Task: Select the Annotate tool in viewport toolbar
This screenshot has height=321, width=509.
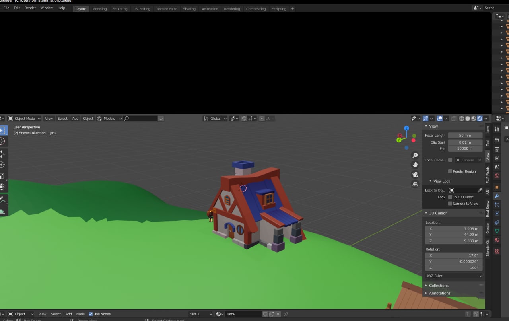Action: [2, 199]
